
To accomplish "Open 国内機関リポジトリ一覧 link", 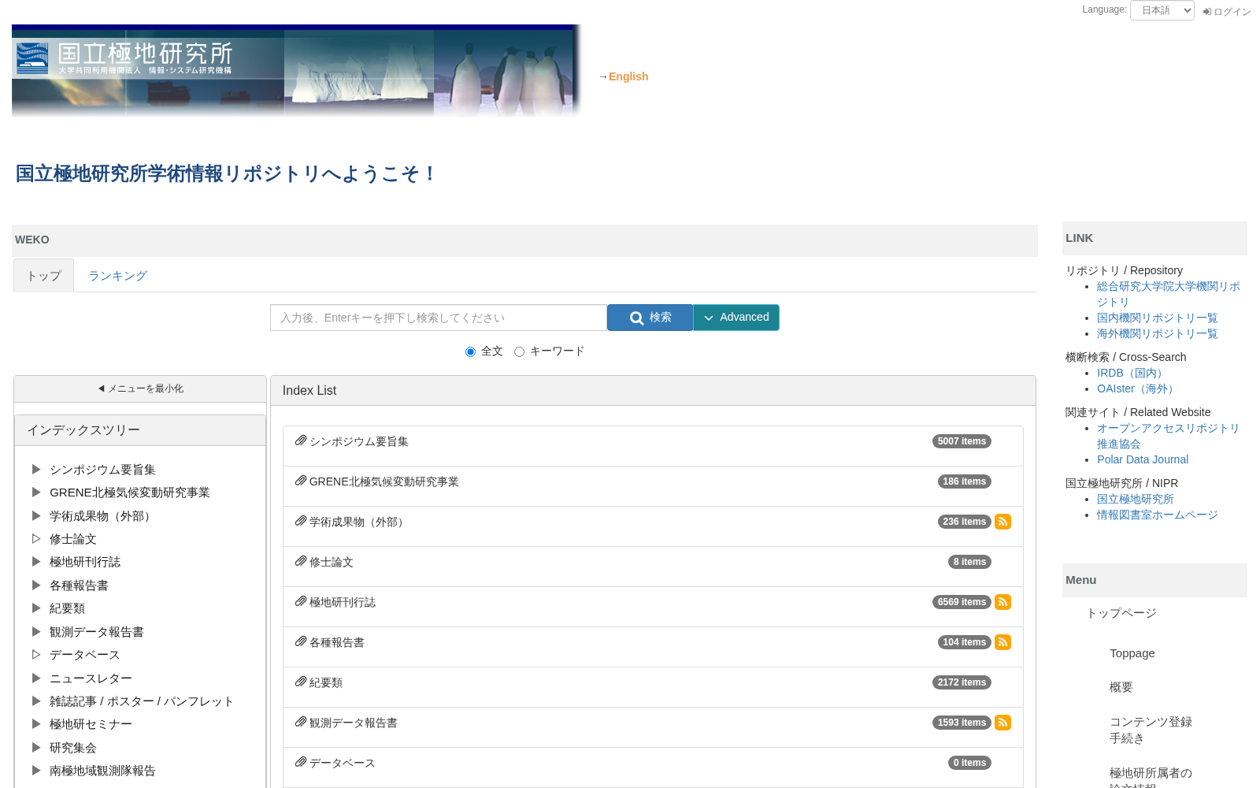I will (1158, 318).
